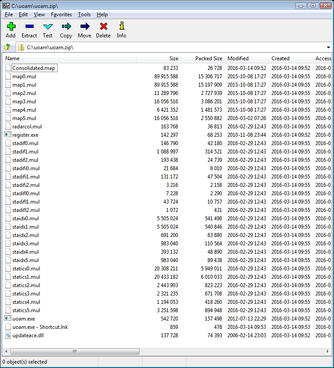Select the uoam.exe file icon
This screenshot has width=334, height=368.
coord(8,318)
